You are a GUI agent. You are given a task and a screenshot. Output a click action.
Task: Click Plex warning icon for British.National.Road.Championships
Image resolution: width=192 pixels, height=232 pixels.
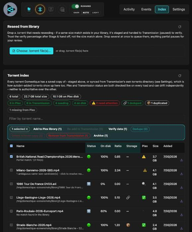coord(144,157)
